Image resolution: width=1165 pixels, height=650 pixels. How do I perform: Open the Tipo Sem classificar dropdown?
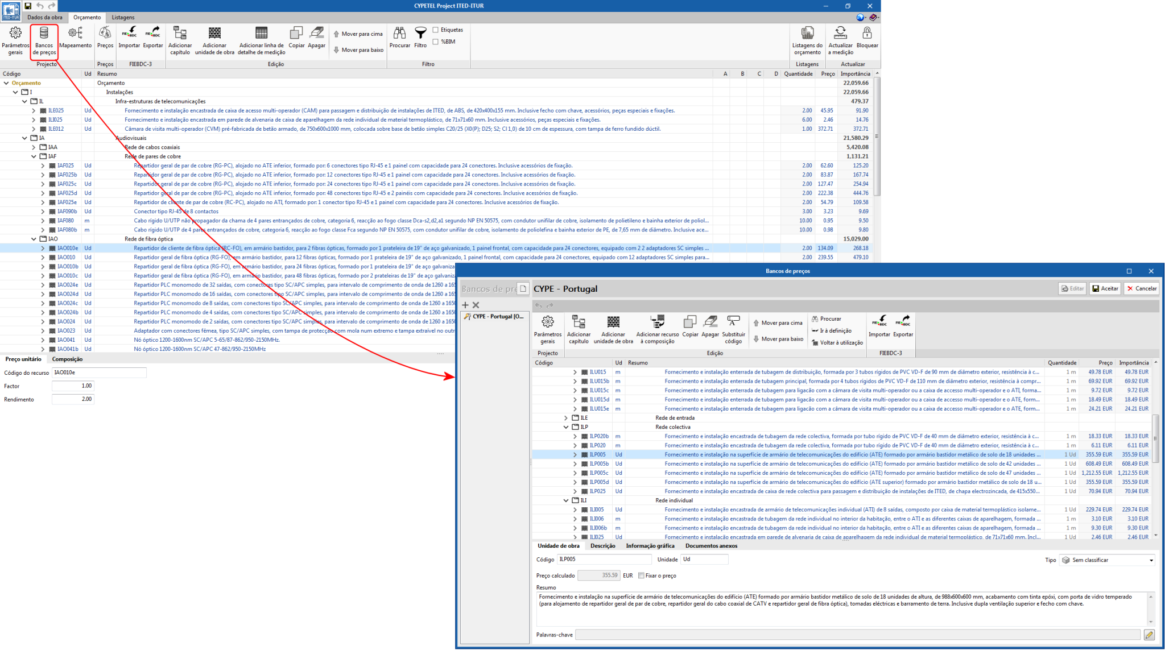click(1108, 560)
